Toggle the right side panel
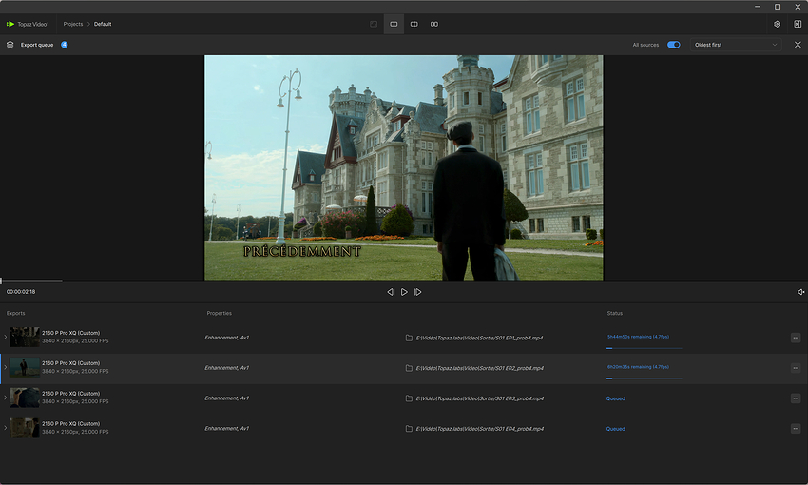The image size is (808, 485). tap(798, 24)
